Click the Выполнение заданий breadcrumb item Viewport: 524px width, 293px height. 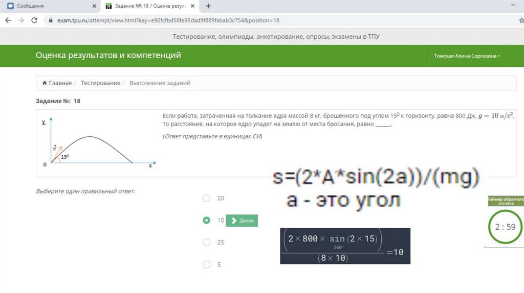tap(160, 83)
